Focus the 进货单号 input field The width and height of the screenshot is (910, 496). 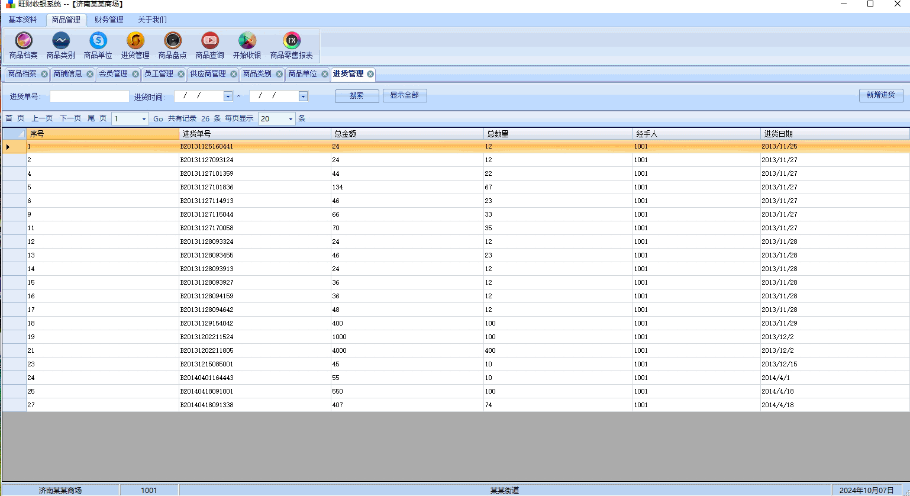[x=89, y=96]
